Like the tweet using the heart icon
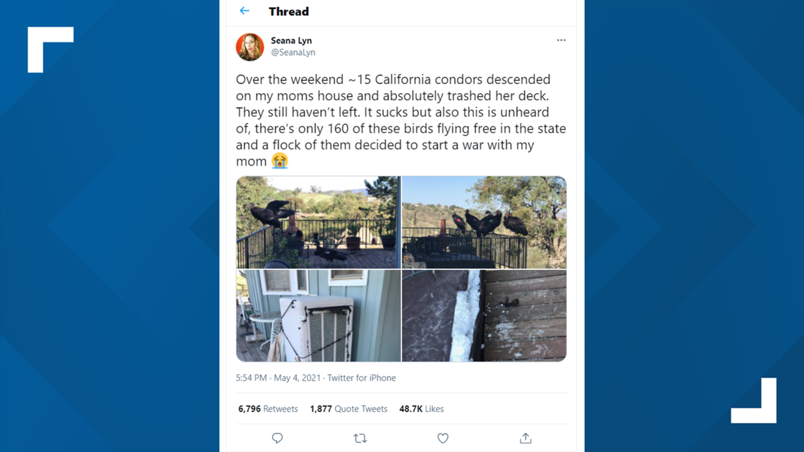The width and height of the screenshot is (804, 452). pyautogui.click(x=442, y=438)
